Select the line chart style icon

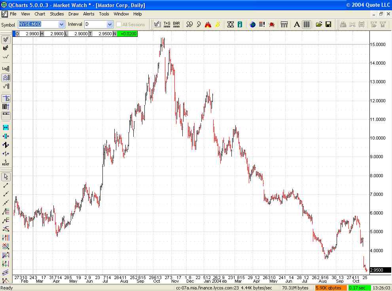(6, 57)
